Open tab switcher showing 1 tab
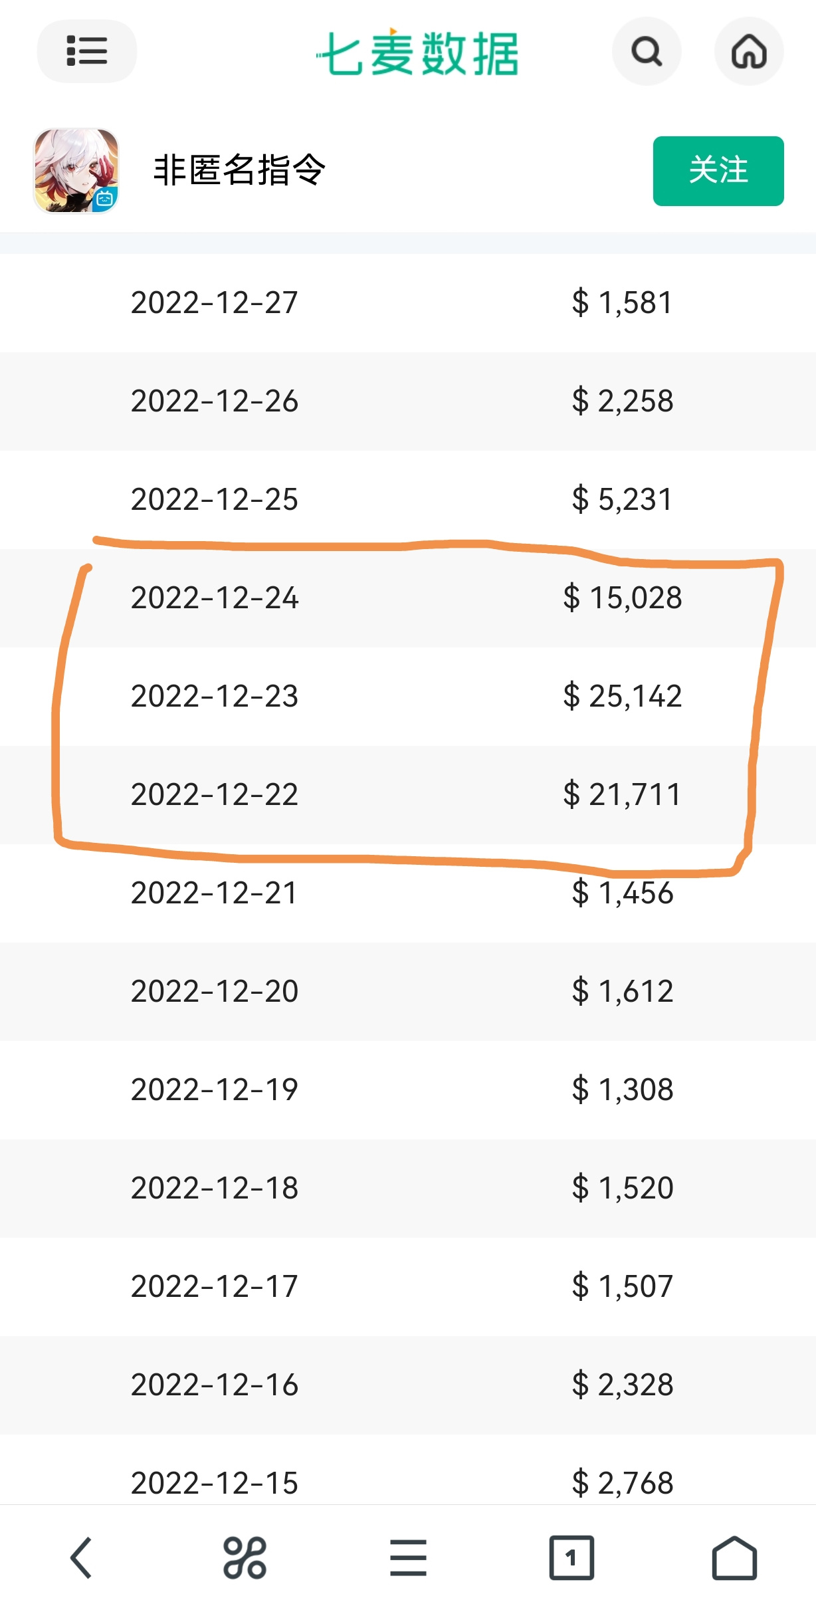816x1612 pixels. [571, 1557]
